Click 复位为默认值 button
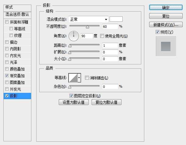Screen dimensions: 186x145 pos(107,102)
